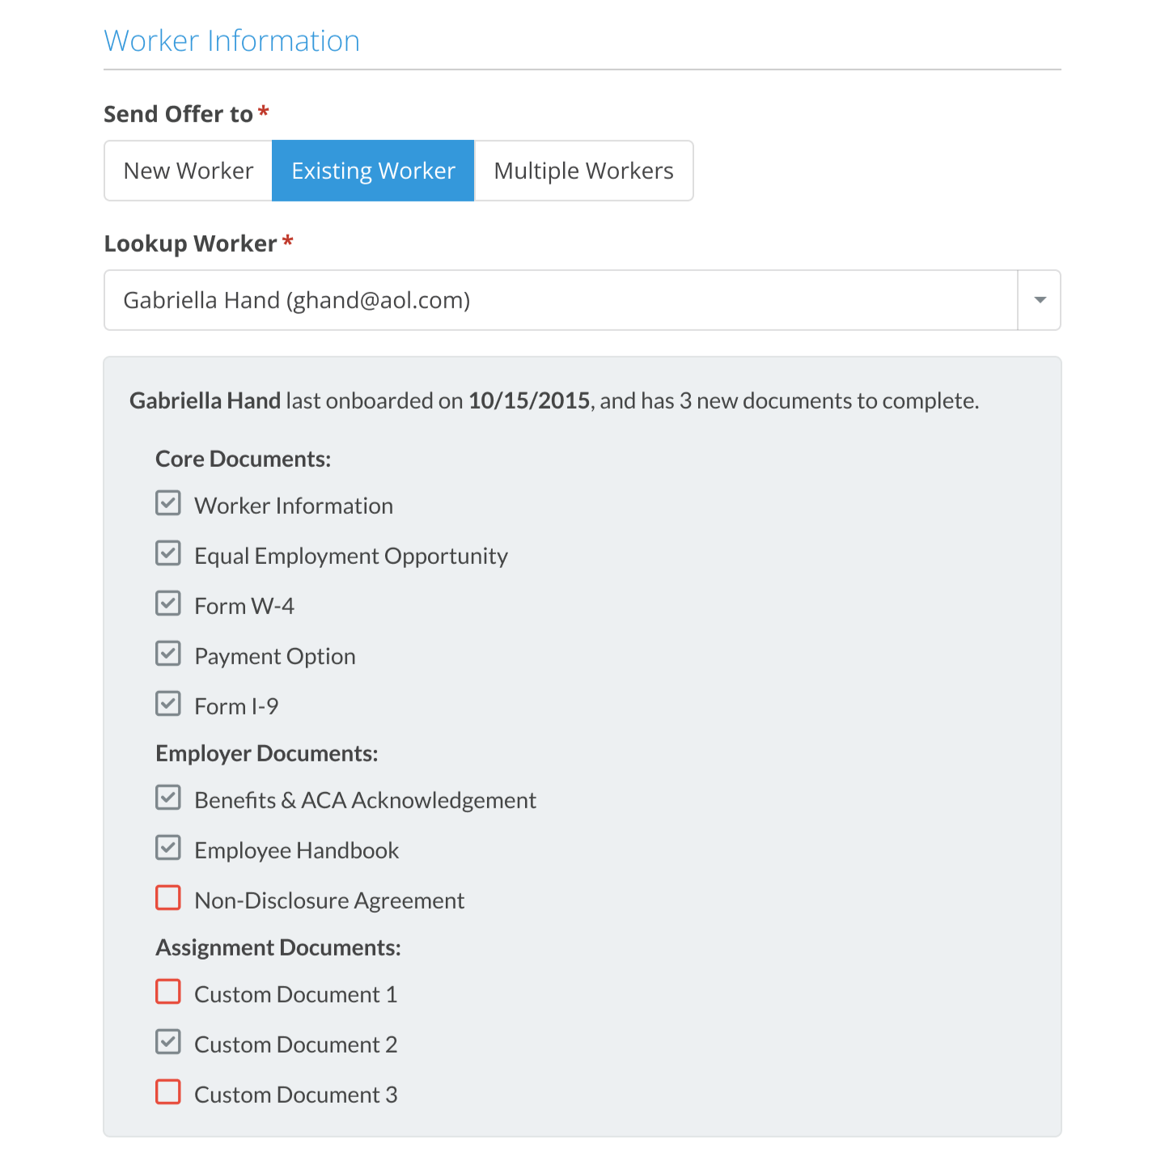
Task: Choose the Multiple Workers option
Action: pyautogui.click(x=583, y=171)
